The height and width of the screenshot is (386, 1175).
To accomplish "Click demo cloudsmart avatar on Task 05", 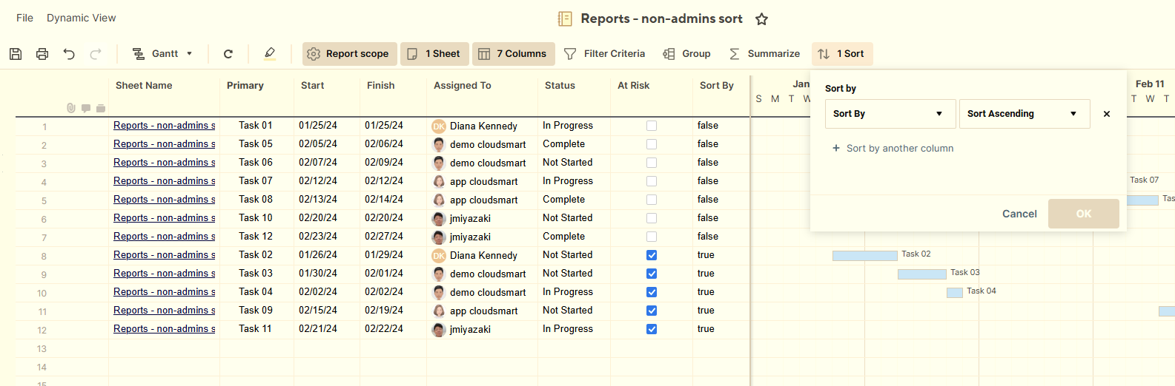I will [x=439, y=145].
